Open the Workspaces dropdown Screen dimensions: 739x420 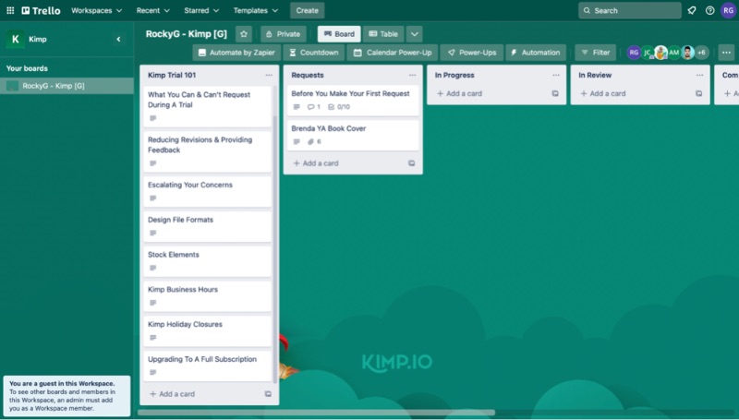point(96,10)
